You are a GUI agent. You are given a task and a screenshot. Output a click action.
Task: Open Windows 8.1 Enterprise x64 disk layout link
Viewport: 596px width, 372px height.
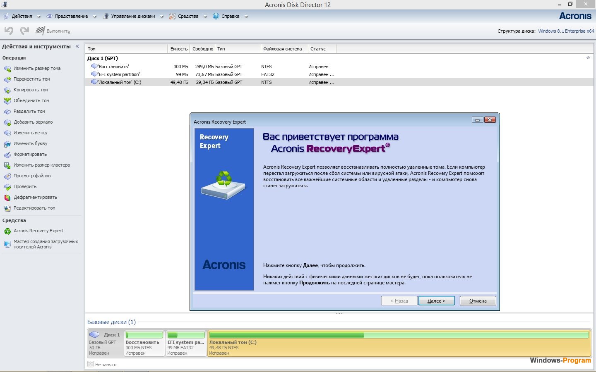click(566, 31)
